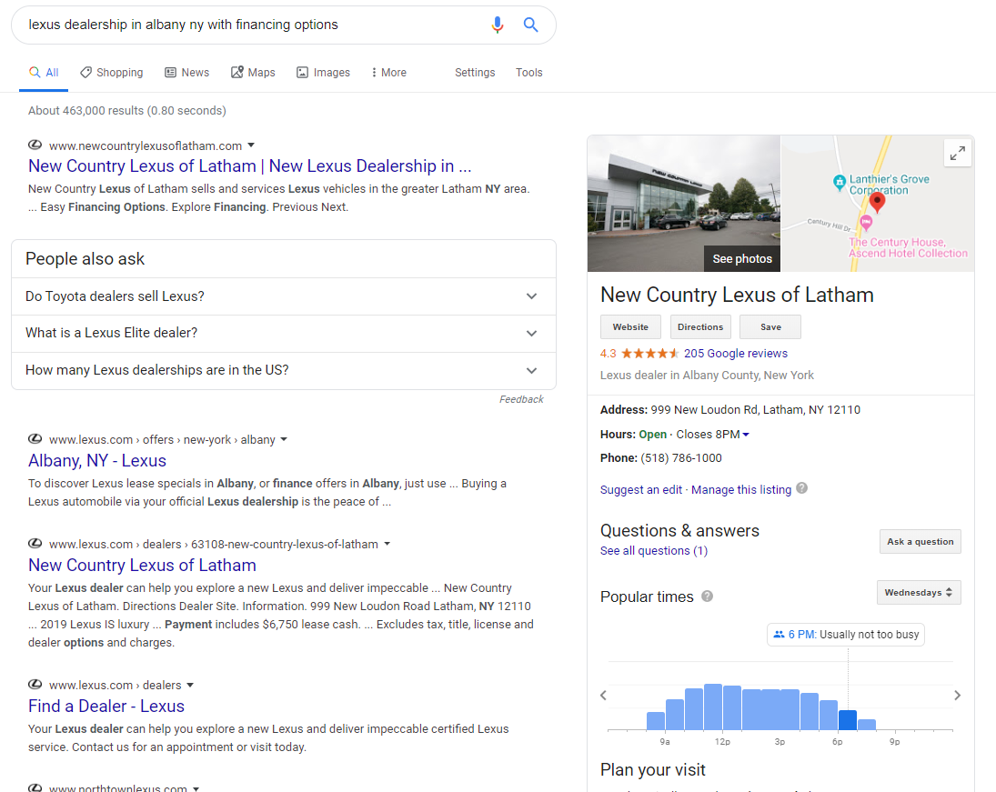Expand the map with the fullscreen icon
The height and width of the screenshot is (792, 996).
pos(957,154)
